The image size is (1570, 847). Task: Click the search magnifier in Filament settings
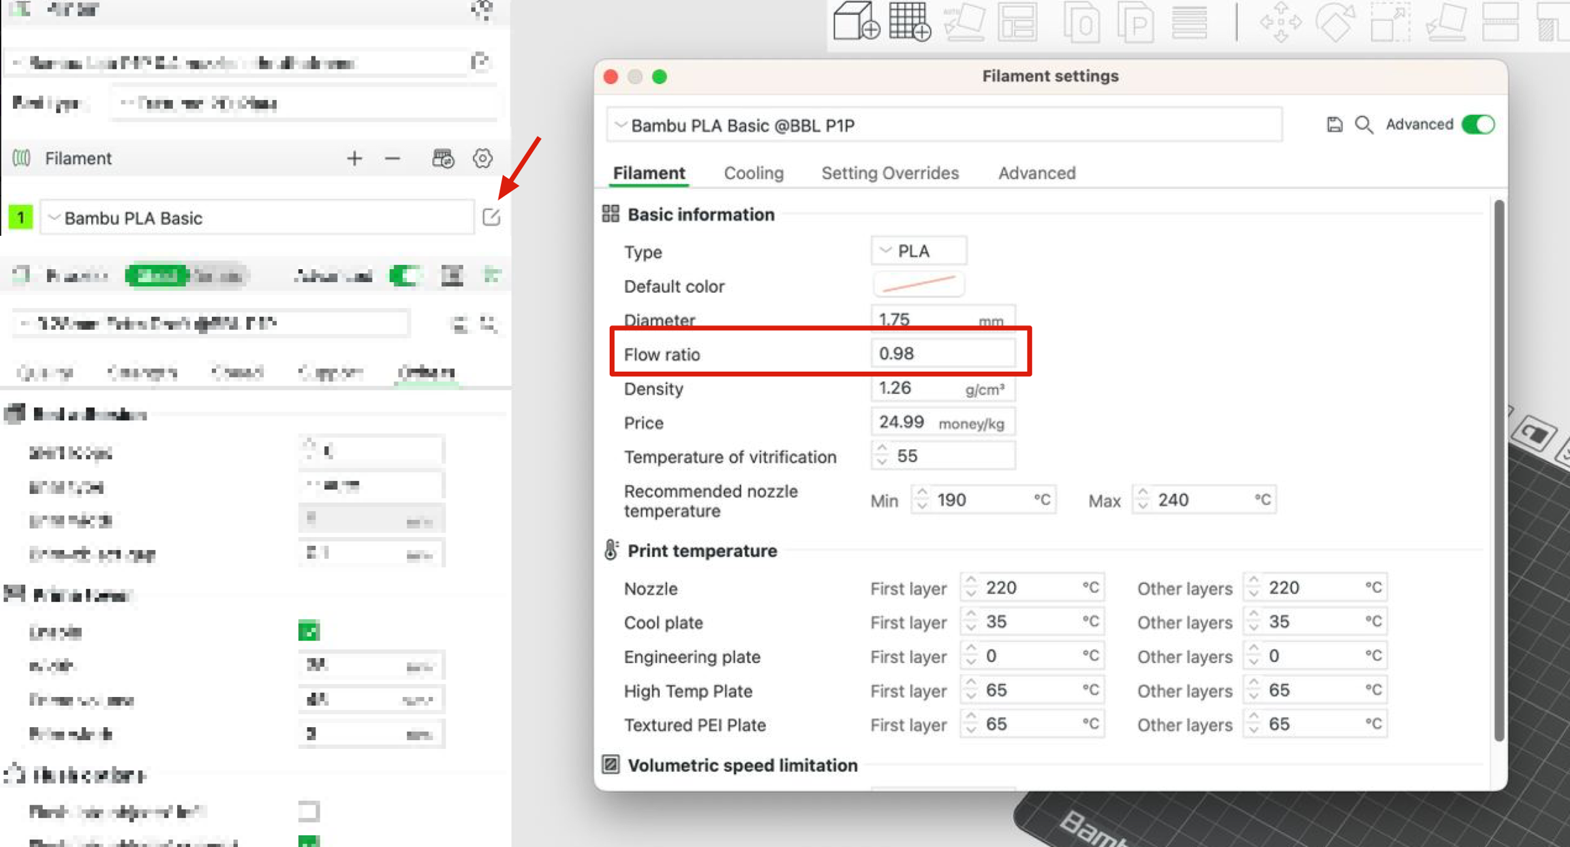(x=1364, y=125)
